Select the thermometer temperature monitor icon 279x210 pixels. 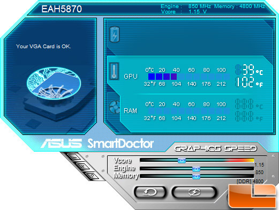pos(114,71)
